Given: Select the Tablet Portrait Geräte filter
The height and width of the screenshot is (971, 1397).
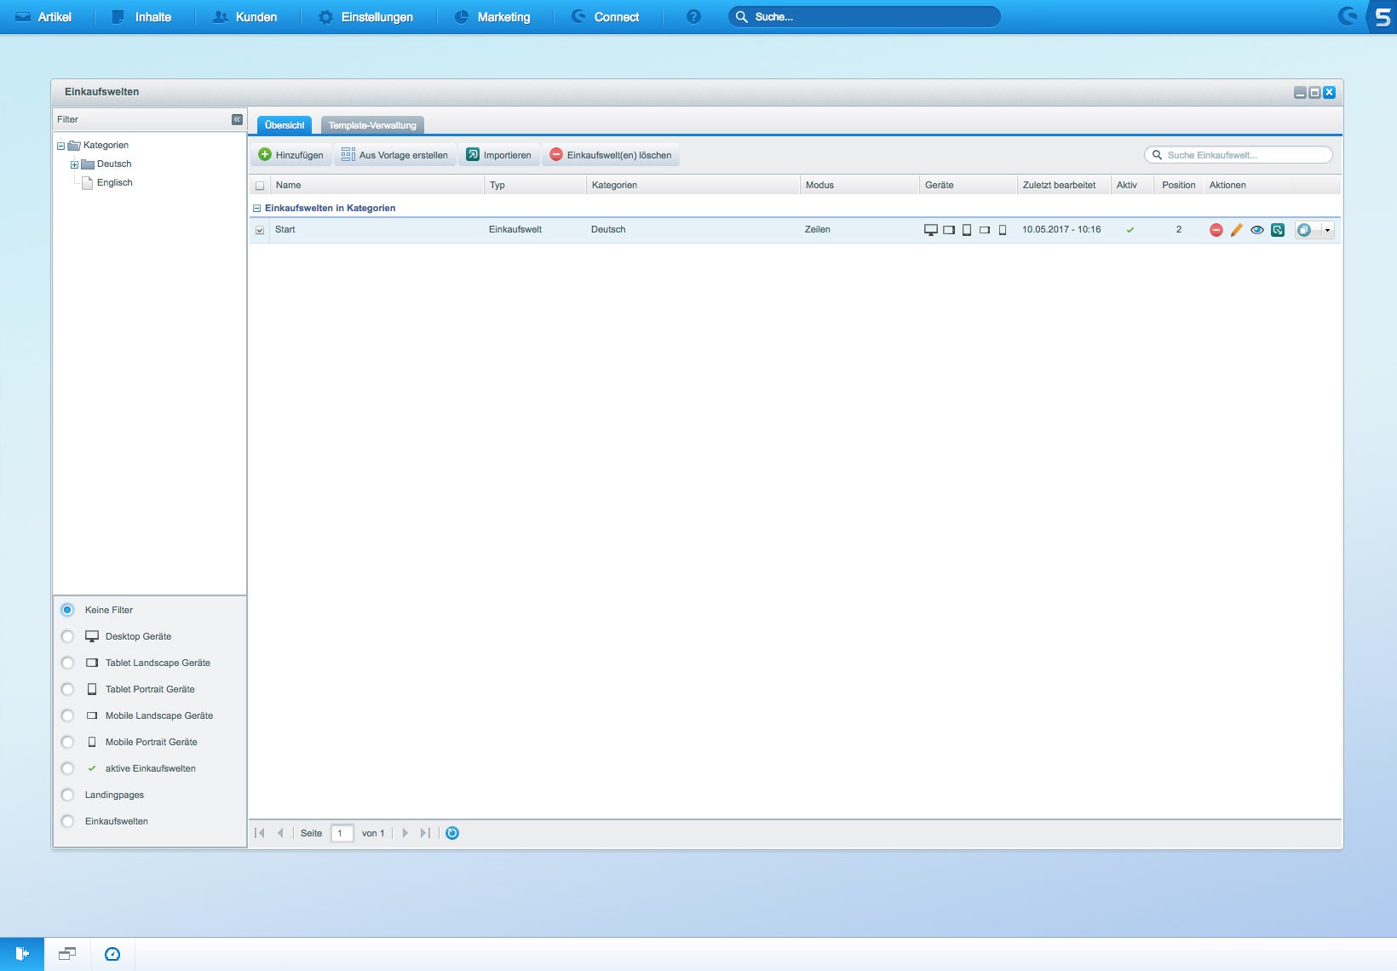Looking at the screenshot, I should [x=67, y=689].
